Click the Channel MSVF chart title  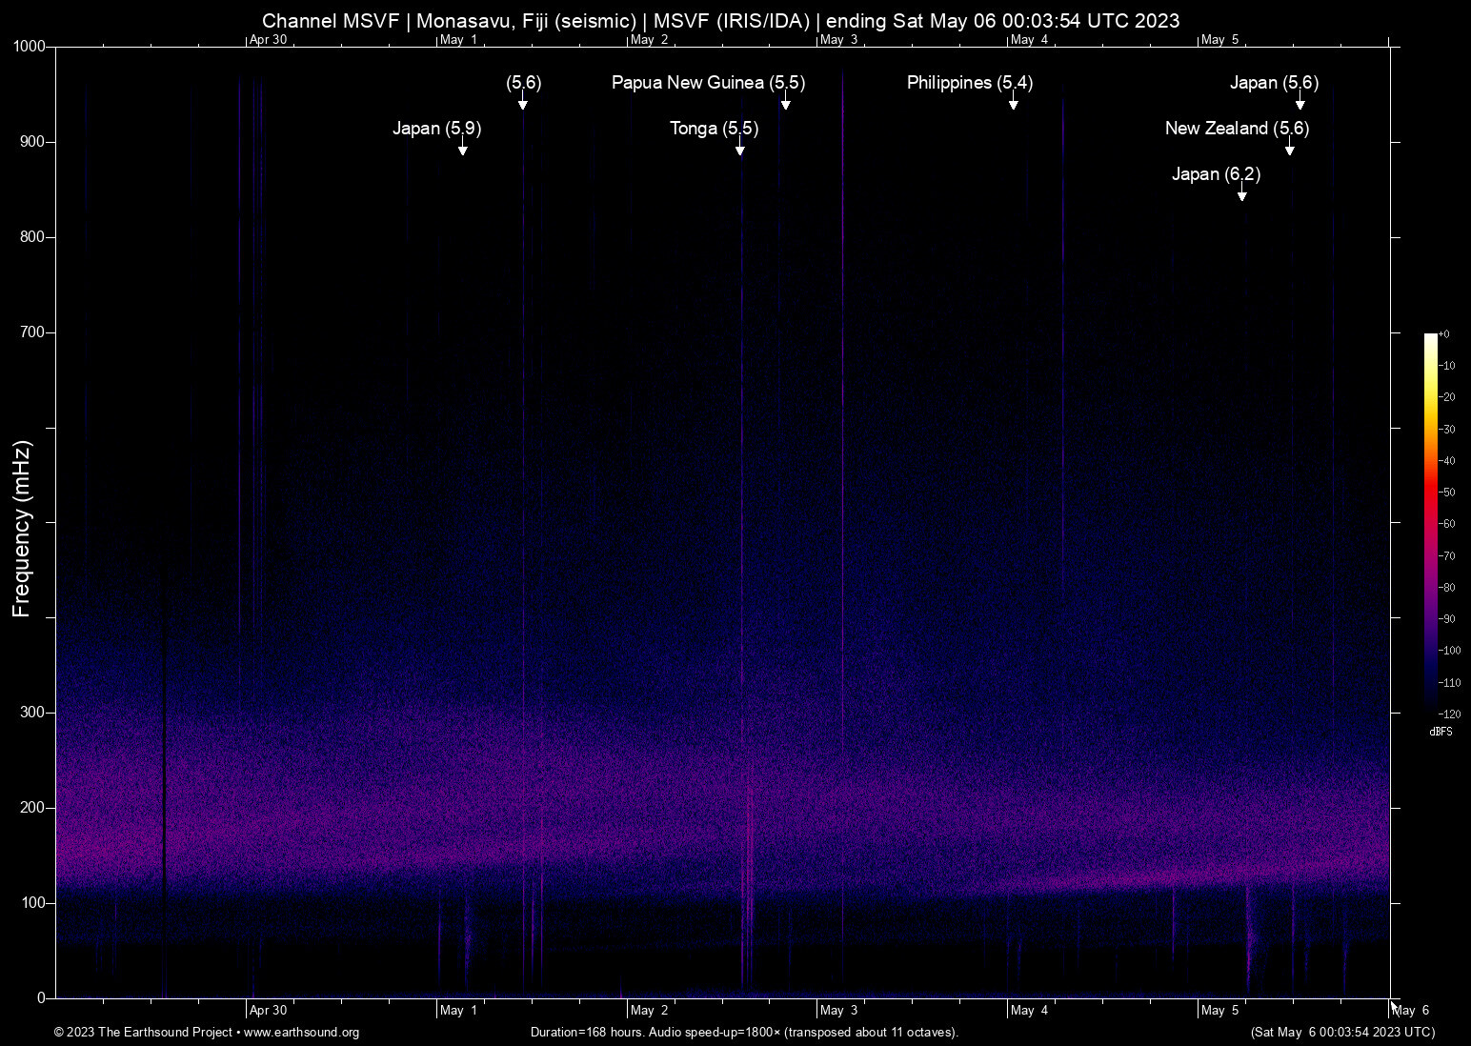coord(720,21)
